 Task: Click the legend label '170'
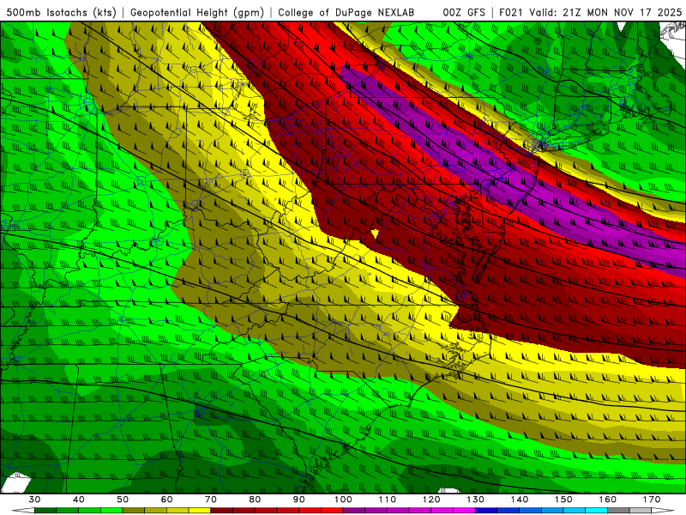(x=652, y=500)
